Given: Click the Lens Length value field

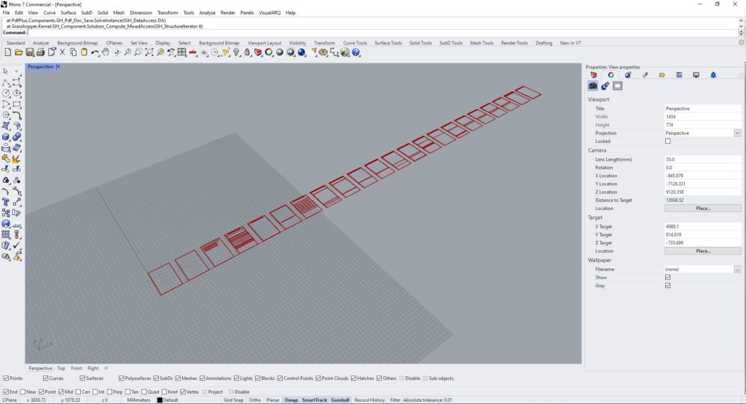Looking at the screenshot, I should pos(703,159).
